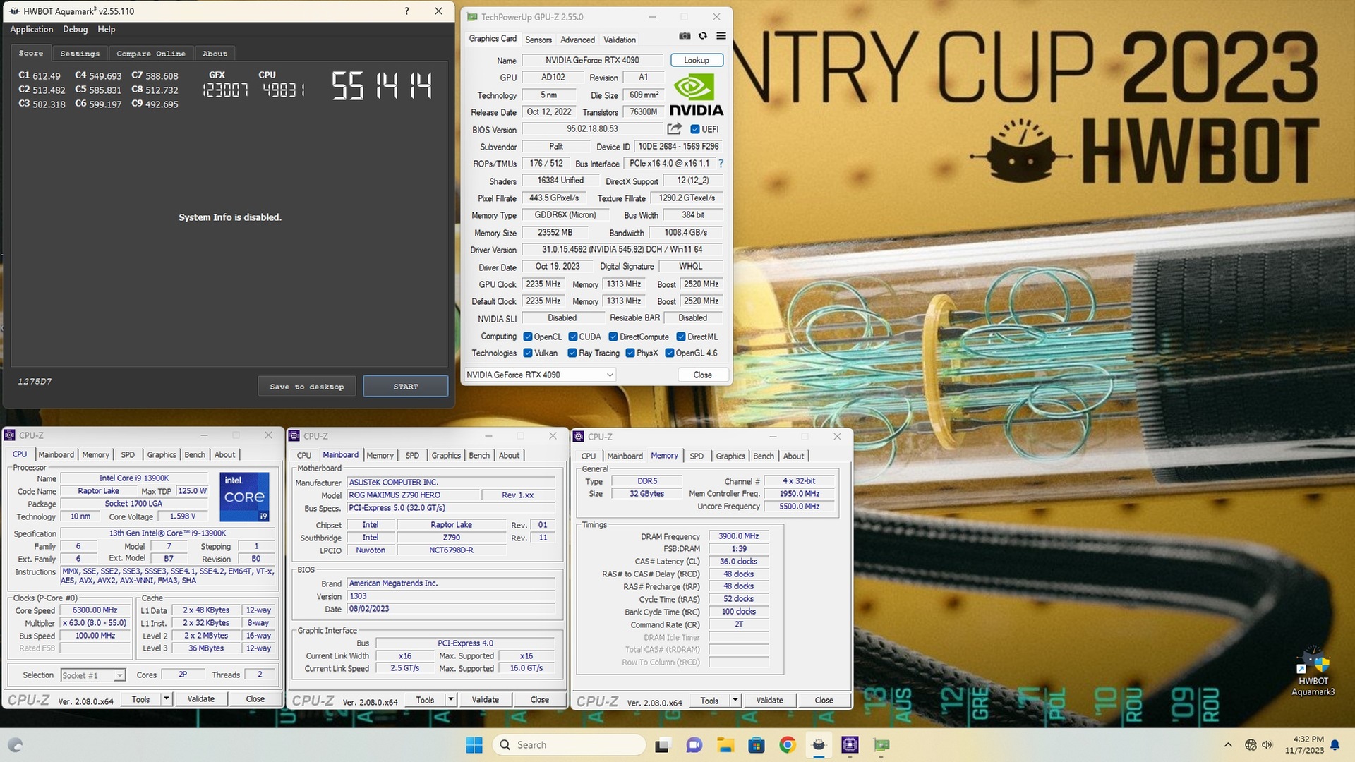The height and width of the screenshot is (762, 1355).
Task: Toggle the DirectCompute checkbox
Action: pyautogui.click(x=613, y=337)
